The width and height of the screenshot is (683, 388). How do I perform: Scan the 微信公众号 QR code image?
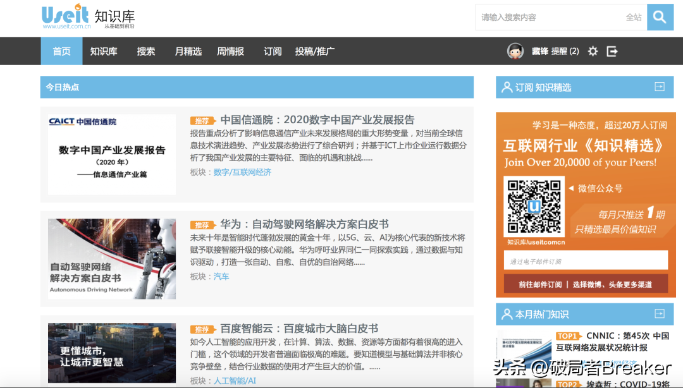(534, 207)
